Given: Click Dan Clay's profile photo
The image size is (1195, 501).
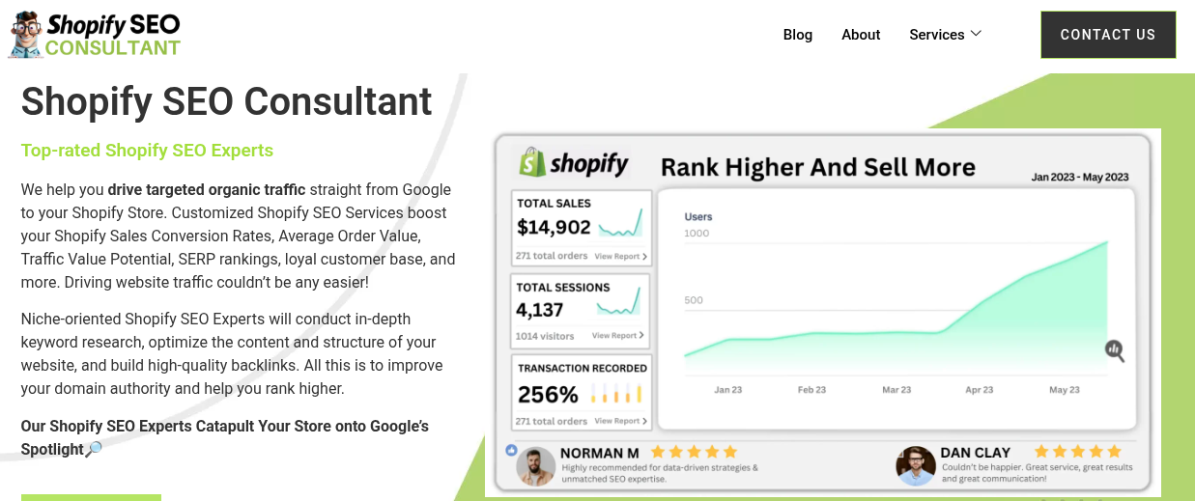Looking at the screenshot, I should pos(915,466).
